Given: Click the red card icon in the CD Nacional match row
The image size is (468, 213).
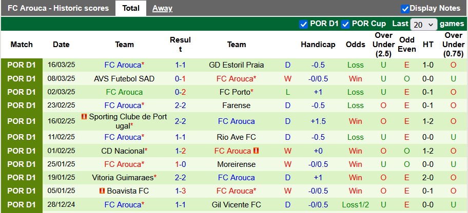Looking at the screenshot, I should coord(256,151).
